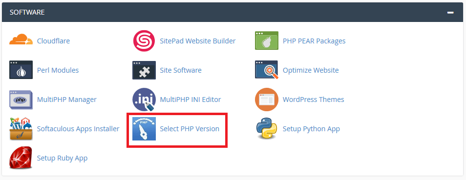The height and width of the screenshot is (180, 466).
Task: Open the Softaculous Apps Installer box icon
Action: pos(21,129)
